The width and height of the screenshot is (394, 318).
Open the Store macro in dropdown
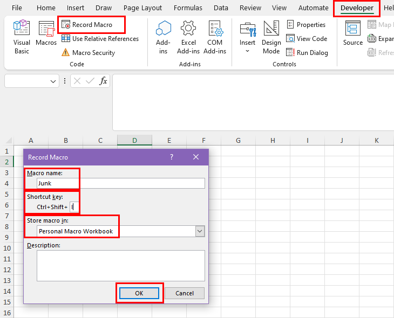pyautogui.click(x=200, y=231)
